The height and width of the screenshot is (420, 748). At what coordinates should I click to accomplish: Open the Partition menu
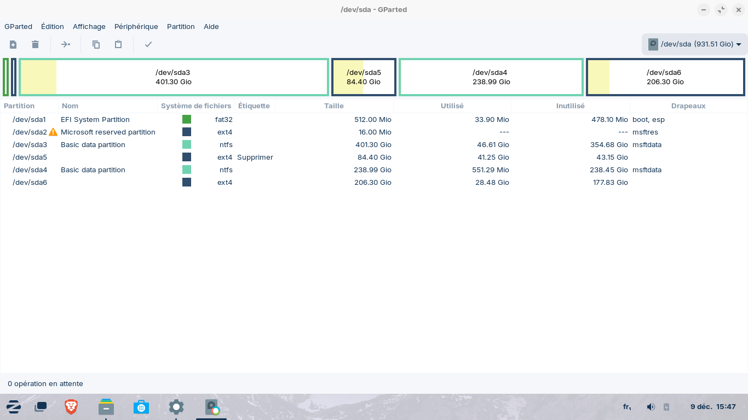click(181, 26)
